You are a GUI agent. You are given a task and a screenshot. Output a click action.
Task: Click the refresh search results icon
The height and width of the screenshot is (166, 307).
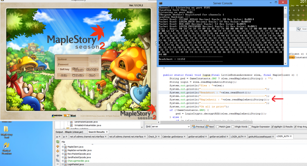(58, 142)
